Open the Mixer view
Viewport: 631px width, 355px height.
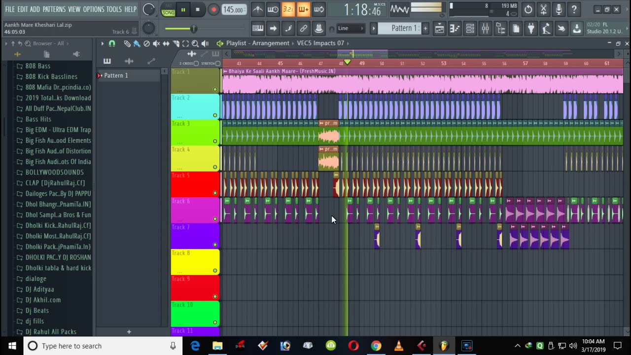(x=485, y=29)
